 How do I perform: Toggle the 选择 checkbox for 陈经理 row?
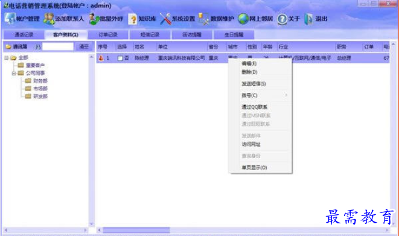[x=120, y=58]
